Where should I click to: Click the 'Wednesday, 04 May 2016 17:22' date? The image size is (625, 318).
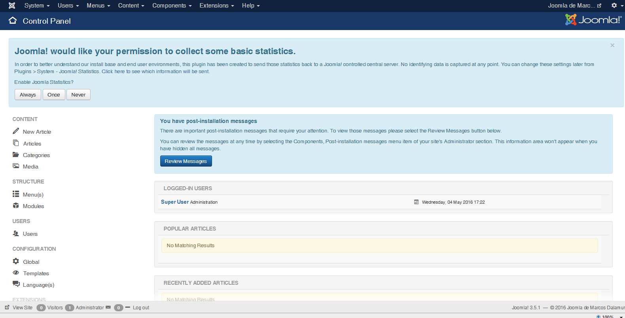[453, 202]
